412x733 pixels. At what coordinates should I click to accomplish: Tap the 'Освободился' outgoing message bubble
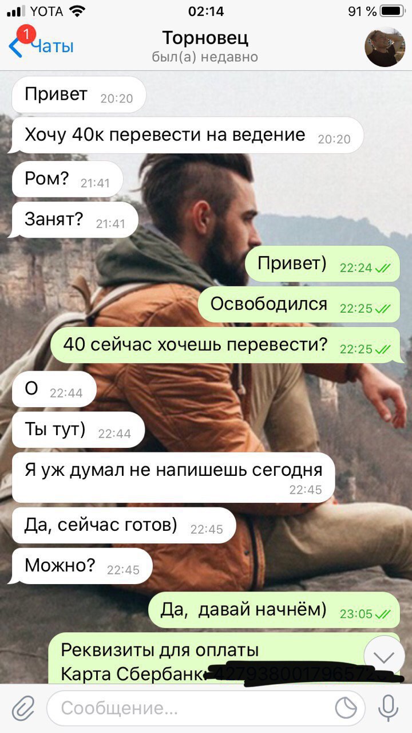coord(299,305)
